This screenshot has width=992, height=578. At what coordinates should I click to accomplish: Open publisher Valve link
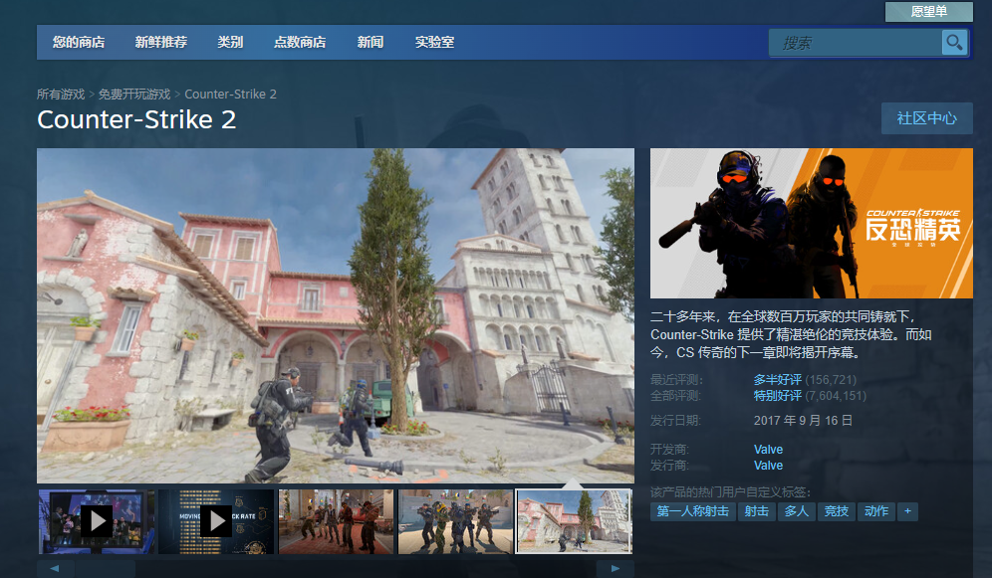768,465
